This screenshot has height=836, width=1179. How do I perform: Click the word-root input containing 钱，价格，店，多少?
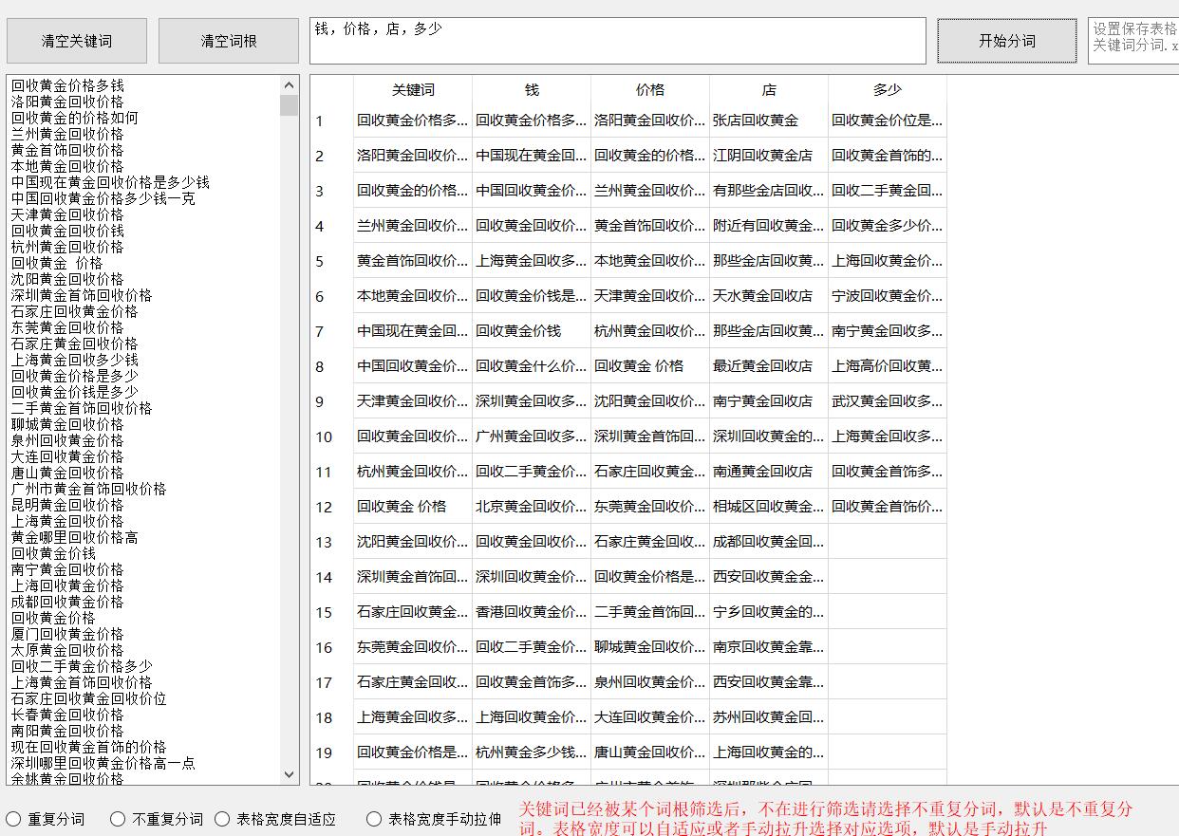617,40
